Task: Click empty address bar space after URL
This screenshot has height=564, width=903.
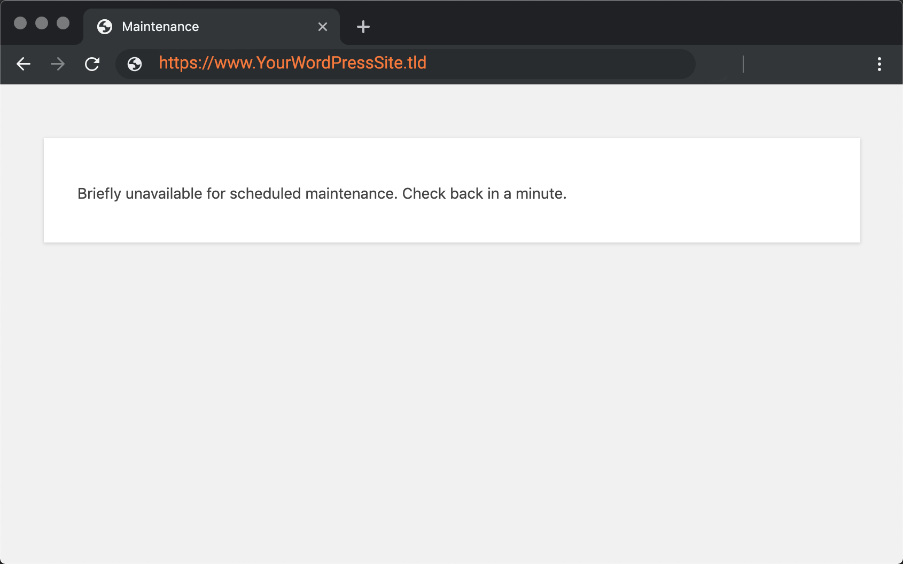Action: (x=561, y=64)
